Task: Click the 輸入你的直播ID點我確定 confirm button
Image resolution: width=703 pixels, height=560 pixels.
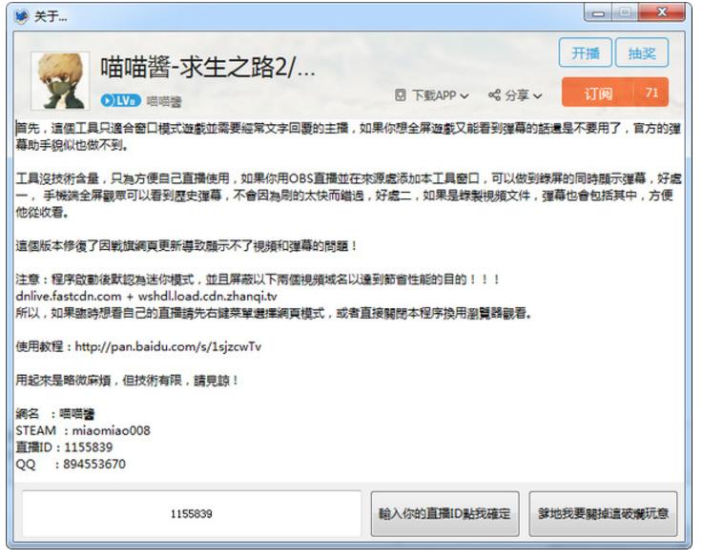Action: point(445,514)
